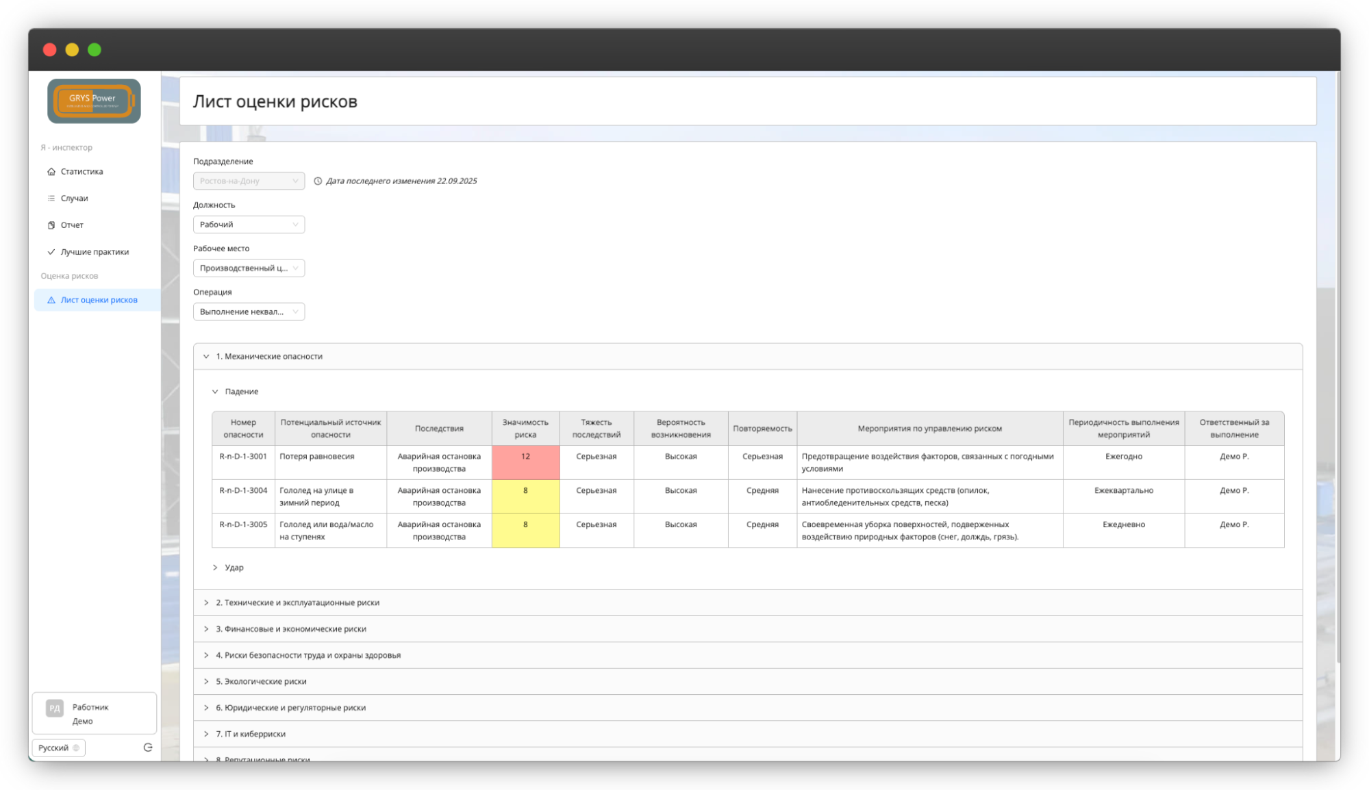This screenshot has width=1369, height=790.
Task: Click the checkmark icon for Лучшие практики
Action: pyautogui.click(x=51, y=252)
